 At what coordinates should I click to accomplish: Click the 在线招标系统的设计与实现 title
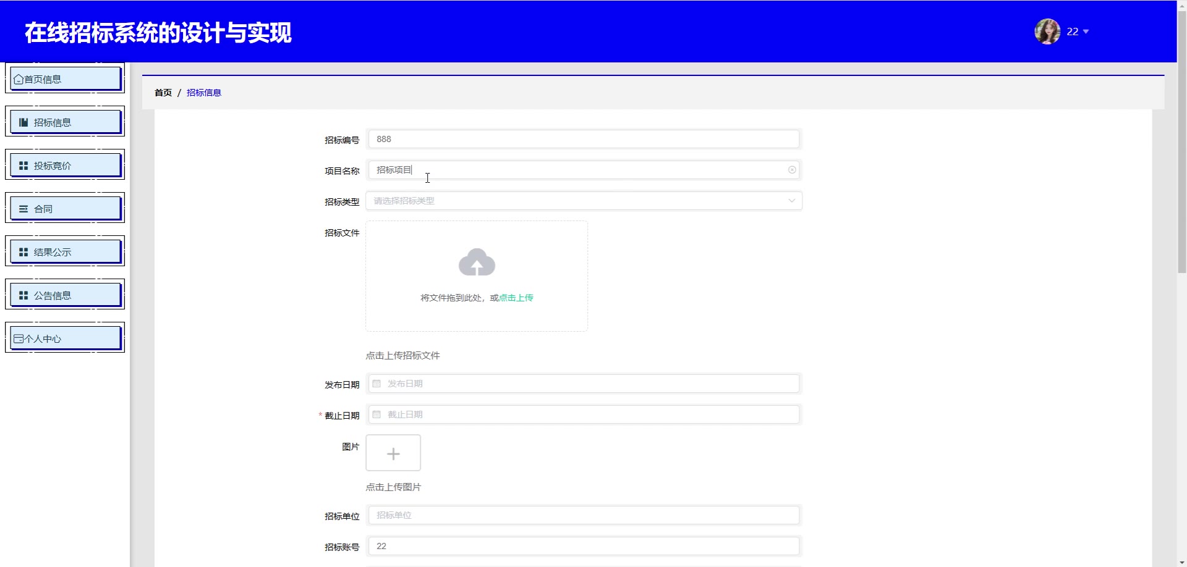point(158,33)
